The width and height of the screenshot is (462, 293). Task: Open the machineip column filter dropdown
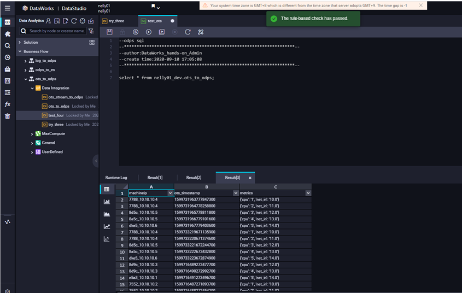point(170,193)
